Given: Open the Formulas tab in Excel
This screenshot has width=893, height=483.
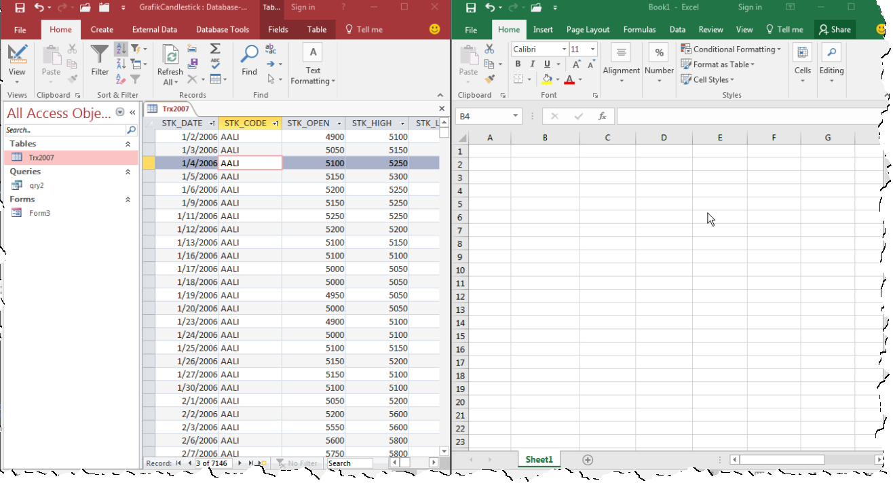Looking at the screenshot, I should pos(639,29).
